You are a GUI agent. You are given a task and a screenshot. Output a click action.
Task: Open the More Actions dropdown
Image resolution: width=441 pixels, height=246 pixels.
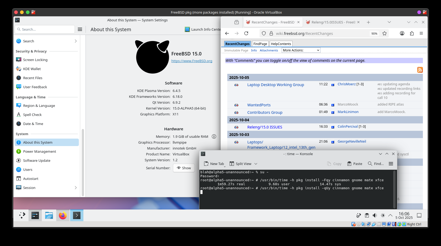[x=301, y=50]
